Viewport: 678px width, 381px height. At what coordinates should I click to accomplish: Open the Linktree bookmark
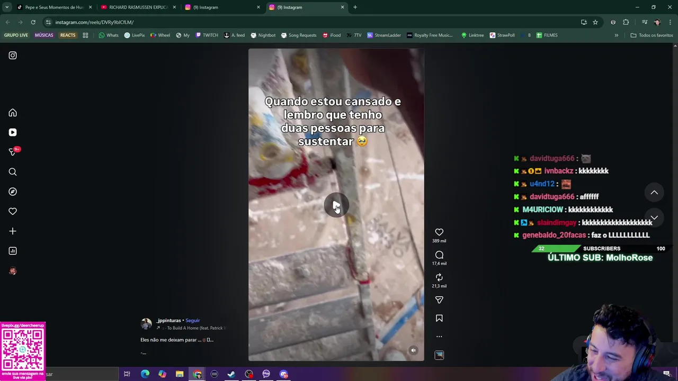[x=472, y=35]
